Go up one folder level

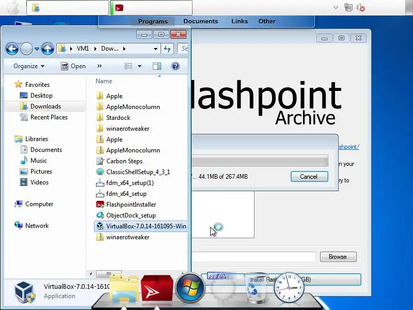pyautogui.click(x=47, y=49)
